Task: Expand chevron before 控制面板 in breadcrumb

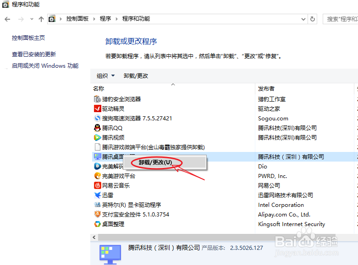Action: click(x=61, y=19)
